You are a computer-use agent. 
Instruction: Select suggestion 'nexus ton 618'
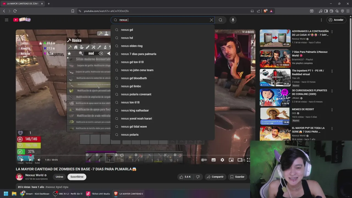[163, 102]
